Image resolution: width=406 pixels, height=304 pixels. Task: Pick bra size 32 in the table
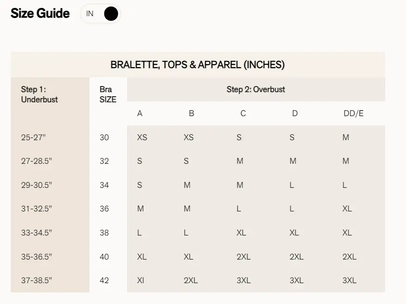point(104,161)
